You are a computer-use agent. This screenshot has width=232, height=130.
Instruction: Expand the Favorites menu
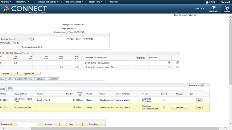click(x=6, y=2)
